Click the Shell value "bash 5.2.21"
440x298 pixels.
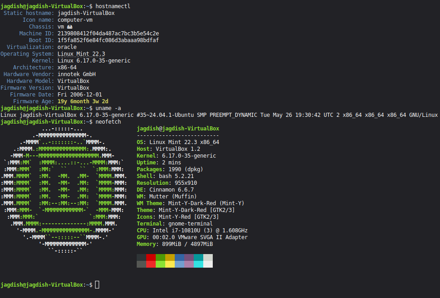coord(176,176)
